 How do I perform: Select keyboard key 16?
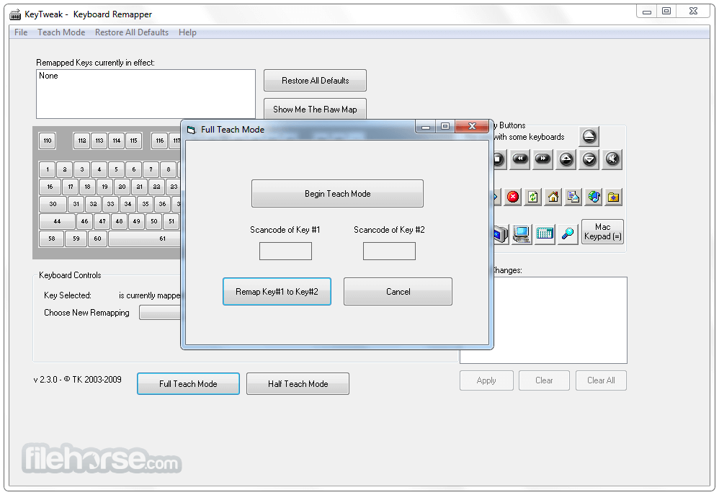point(50,187)
